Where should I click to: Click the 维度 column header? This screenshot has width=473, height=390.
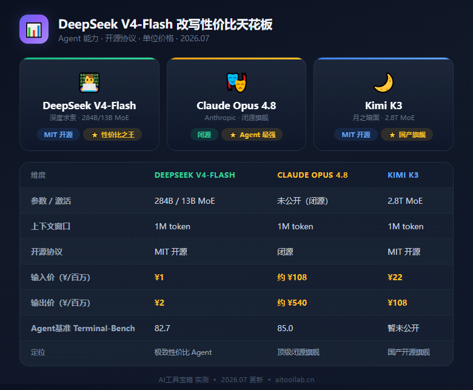[x=38, y=175]
